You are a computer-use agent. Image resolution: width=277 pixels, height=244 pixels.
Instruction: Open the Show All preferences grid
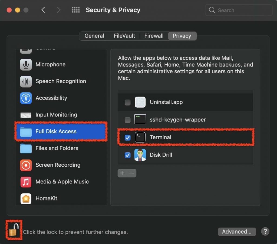pos(76,10)
